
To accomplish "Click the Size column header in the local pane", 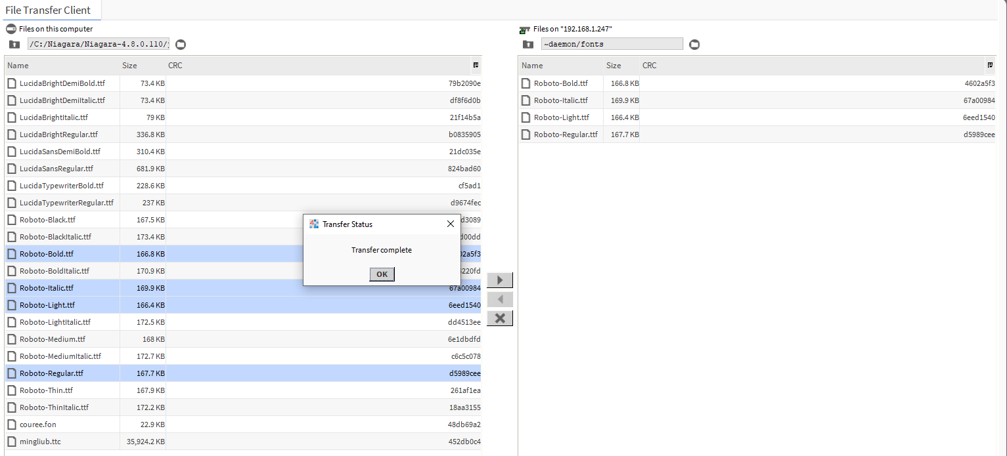I will (128, 65).
